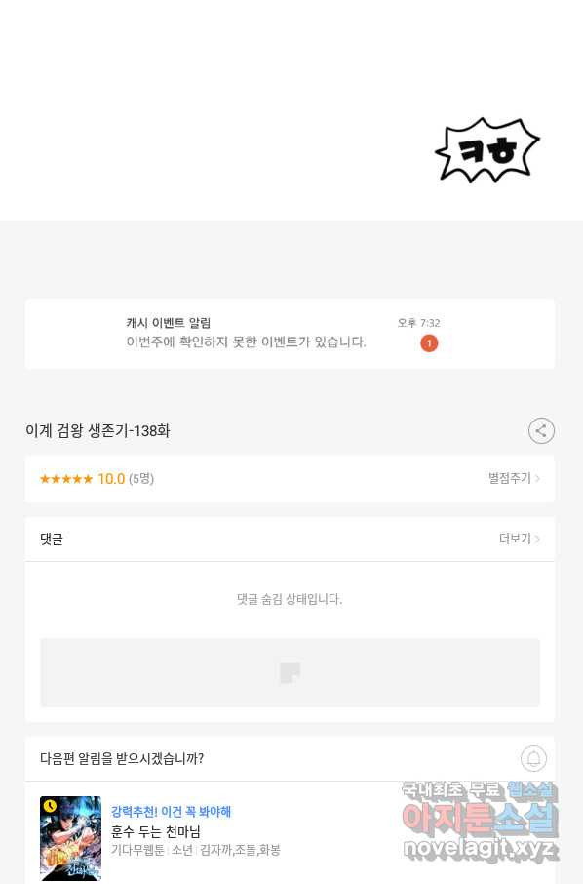This screenshot has width=583, height=884.
Task: Click the 이계 검왕 생존기-138화 title
Action: tap(97, 431)
